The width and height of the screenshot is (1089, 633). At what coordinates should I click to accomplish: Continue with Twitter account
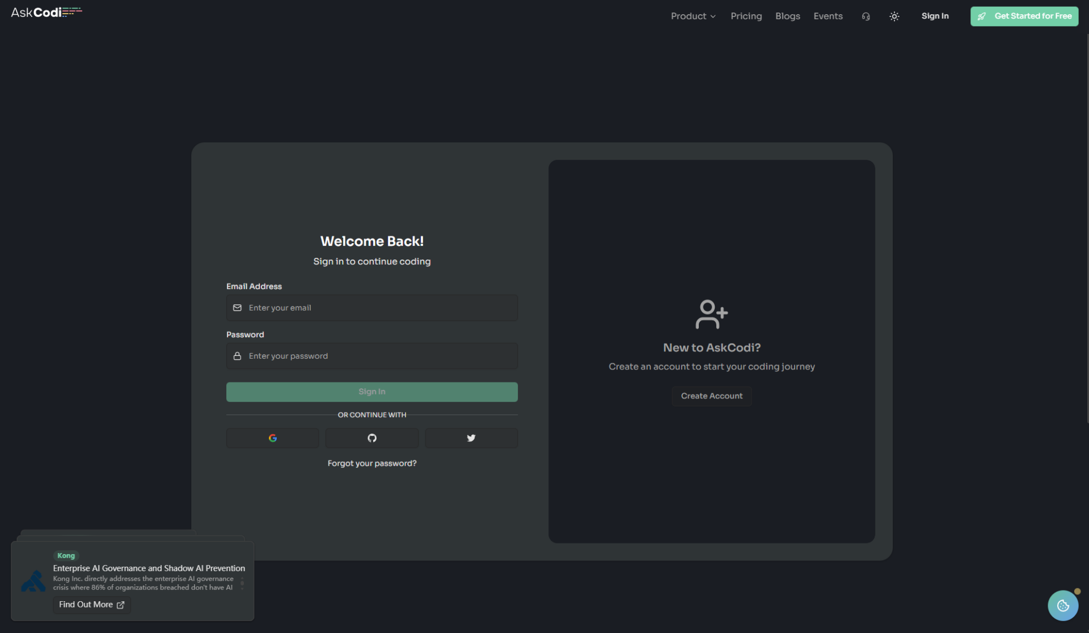471,437
